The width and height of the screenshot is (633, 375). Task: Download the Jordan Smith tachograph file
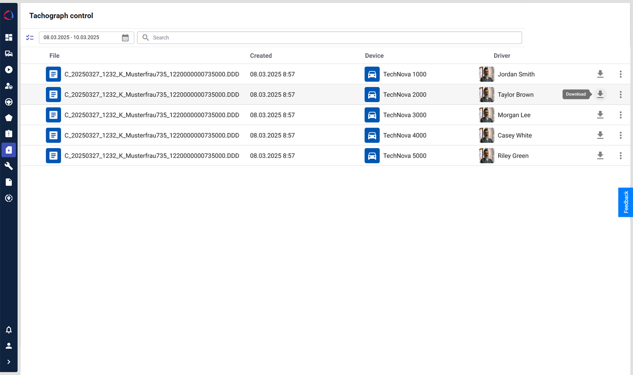(600, 74)
